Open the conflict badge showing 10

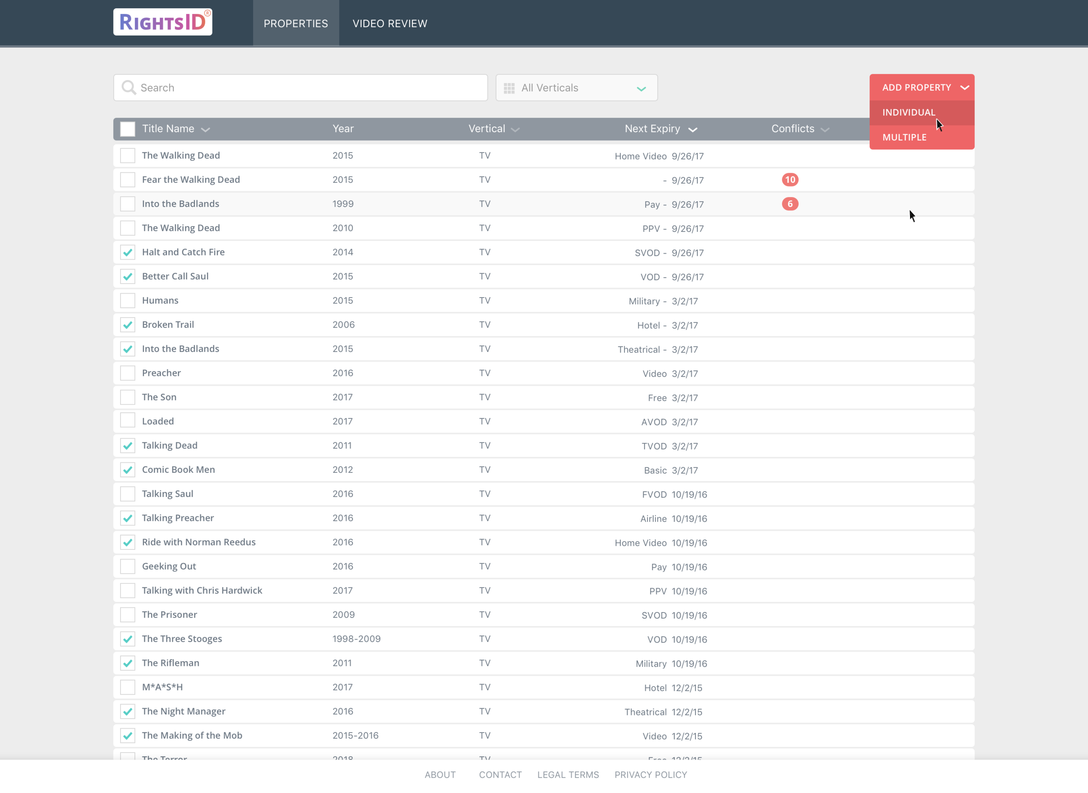790,180
